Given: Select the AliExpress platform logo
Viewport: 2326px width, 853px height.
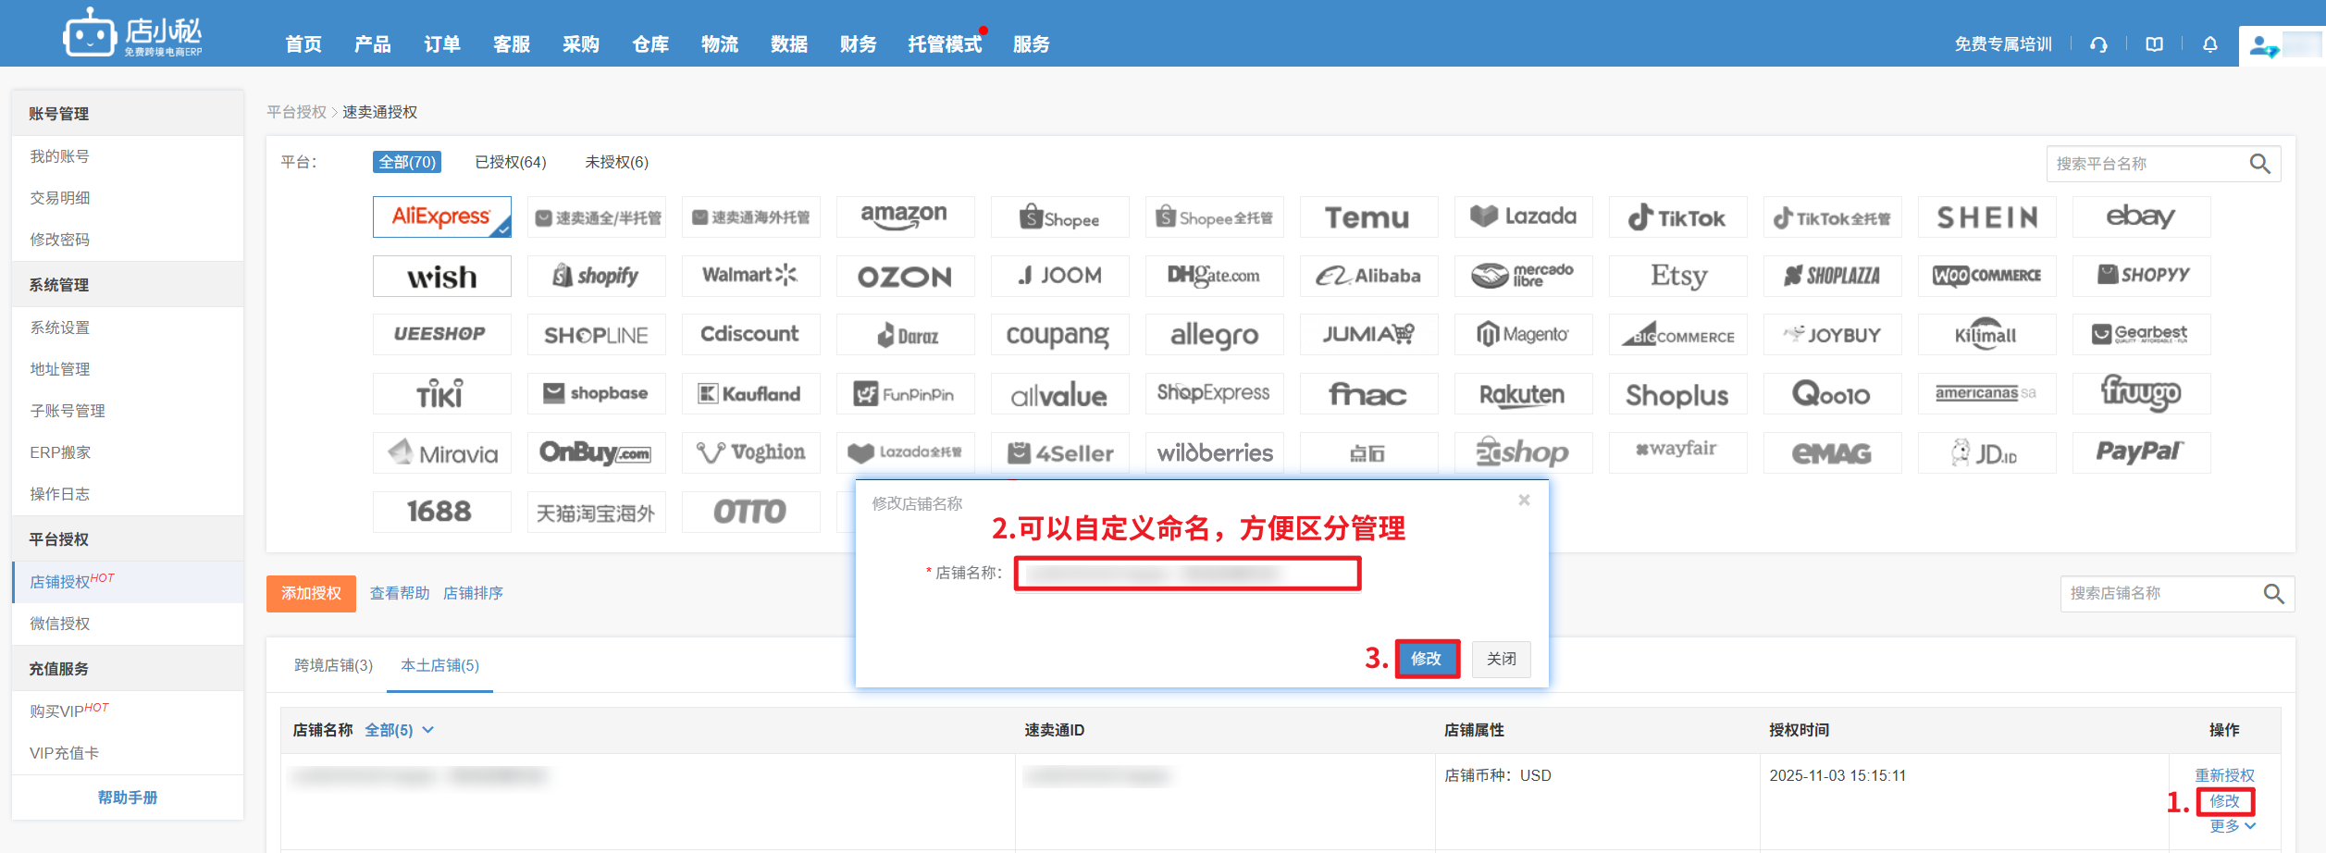Looking at the screenshot, I should (442, 216).
